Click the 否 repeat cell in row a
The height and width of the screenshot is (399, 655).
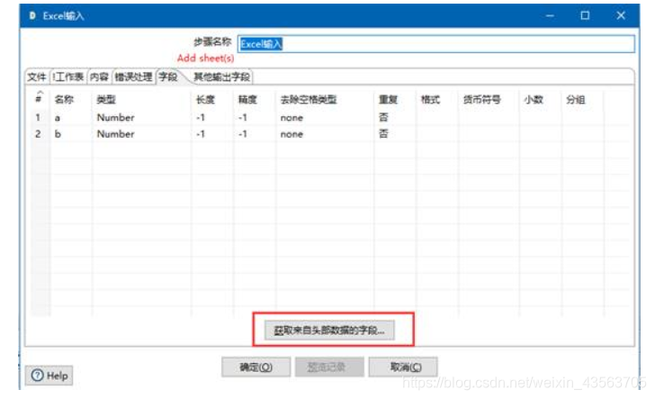(383, 117)
